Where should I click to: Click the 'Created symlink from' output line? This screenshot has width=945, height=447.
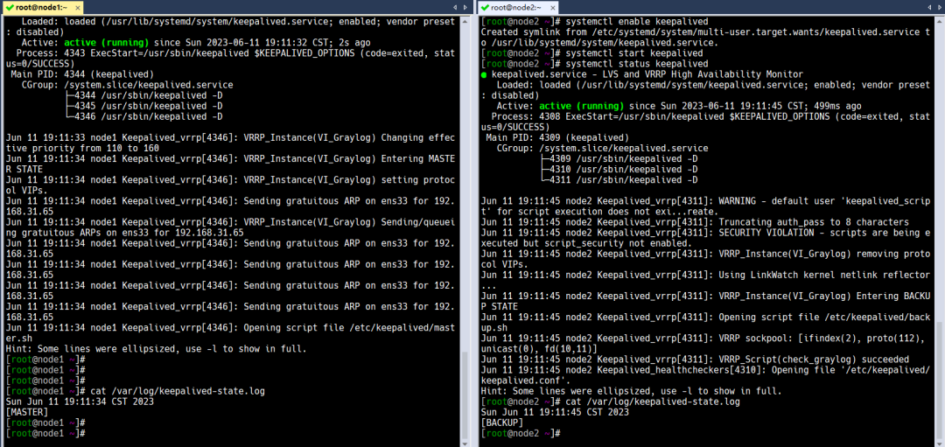click(x=706, y=38)
